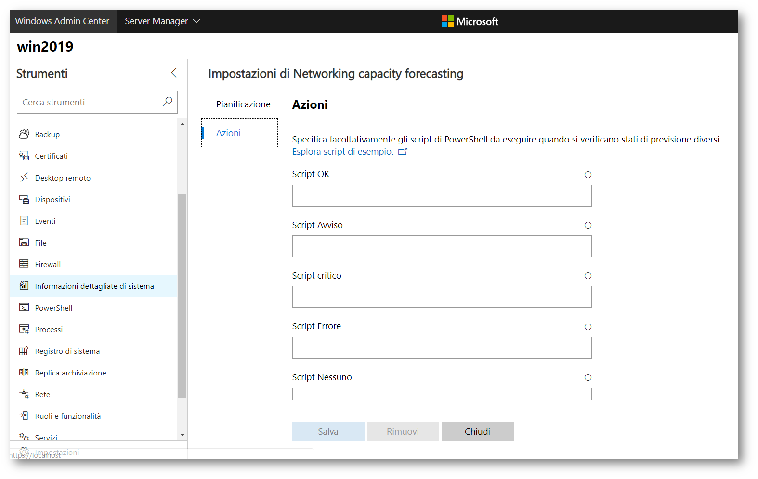The image size is (758, 479).
Task: Click the Ruoli e funzionalità icon
Action: coord(24,415)
